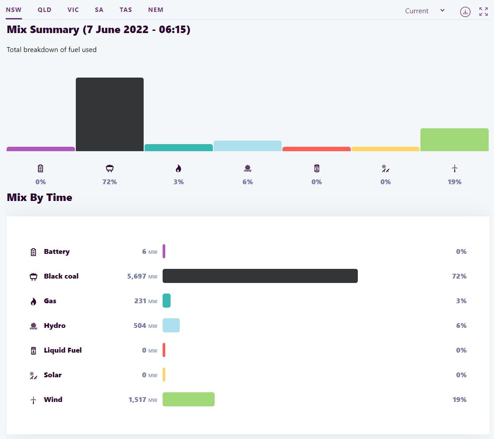Click the black coal cart icon under summary chart
The image size is (494, 439).
click(109, 168)
